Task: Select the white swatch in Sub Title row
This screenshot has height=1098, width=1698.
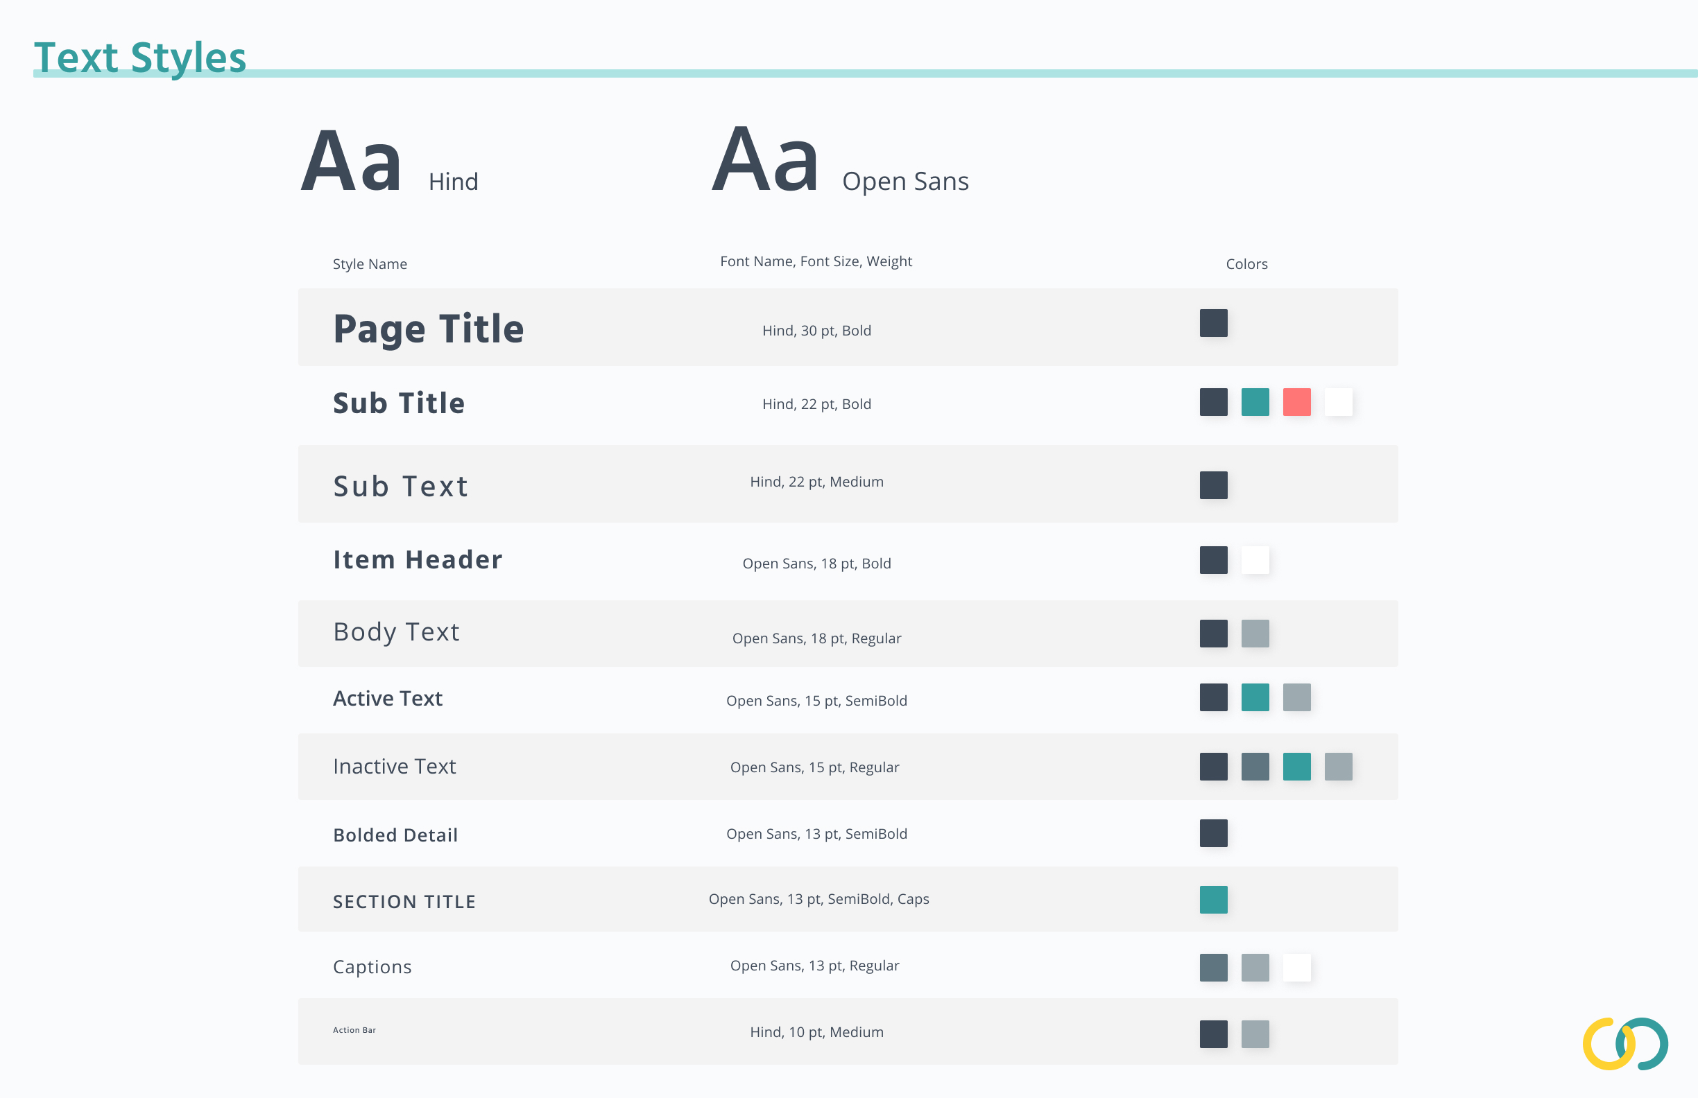Action: [1339, 402]
